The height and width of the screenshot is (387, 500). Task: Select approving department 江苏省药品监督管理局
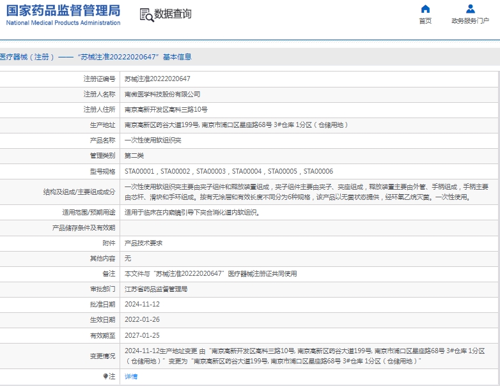156,289
